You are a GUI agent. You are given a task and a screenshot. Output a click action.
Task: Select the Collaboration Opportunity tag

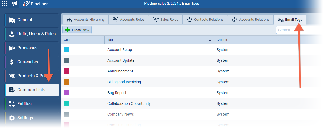coord(129,103)
